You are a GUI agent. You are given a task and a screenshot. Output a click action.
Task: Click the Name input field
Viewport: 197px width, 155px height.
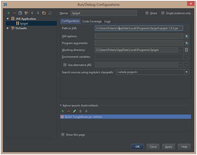104,13
